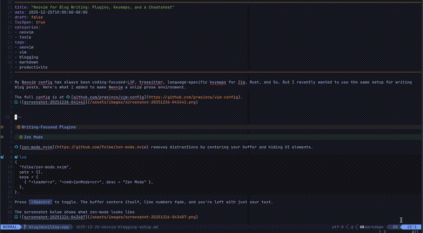Click the H2 icon beside Writing-Focused Plugins

coord(19,127)
